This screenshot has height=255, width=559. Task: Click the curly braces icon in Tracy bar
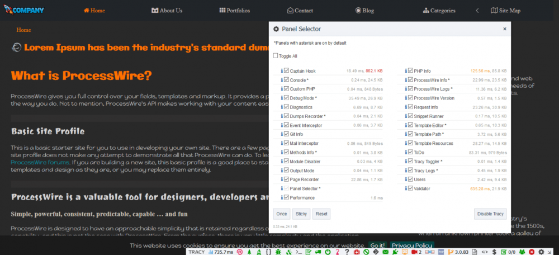268,252
